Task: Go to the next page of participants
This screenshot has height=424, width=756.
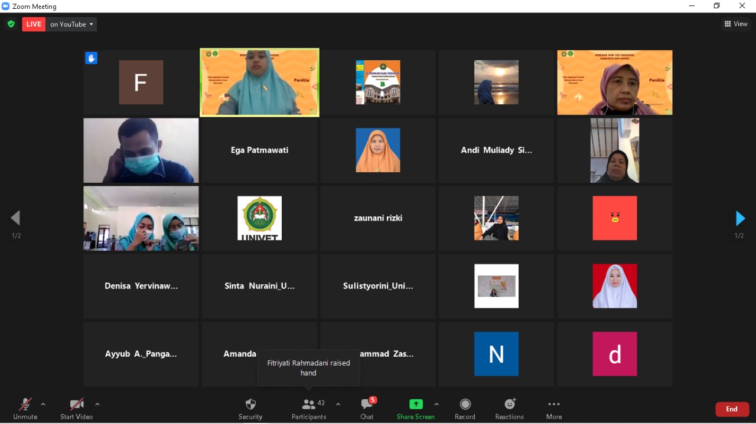Action: point(739,219)
